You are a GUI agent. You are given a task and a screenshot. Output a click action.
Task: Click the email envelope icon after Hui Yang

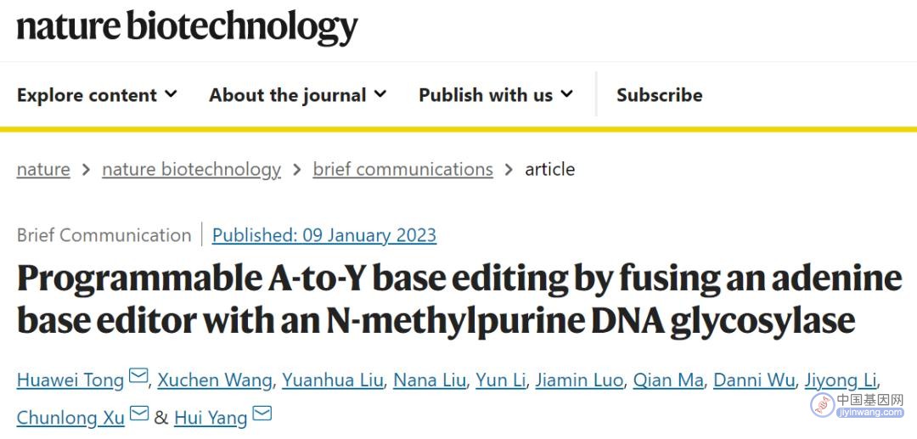click(262, 414)
